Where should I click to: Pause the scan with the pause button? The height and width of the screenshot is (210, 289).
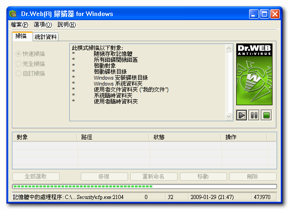(x=254, y=115)
